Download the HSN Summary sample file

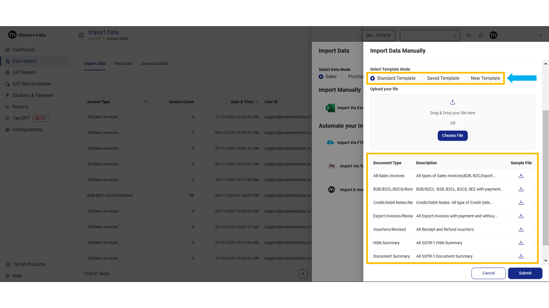click(x=521, y=243)
